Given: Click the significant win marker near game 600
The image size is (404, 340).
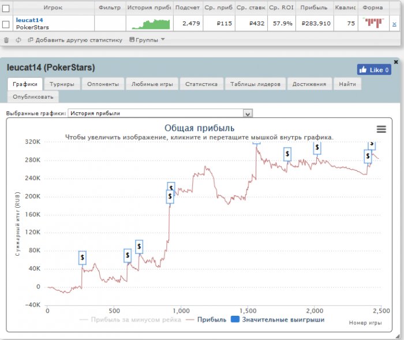Looking at the screenshot, I should click(x=128, y=256).
